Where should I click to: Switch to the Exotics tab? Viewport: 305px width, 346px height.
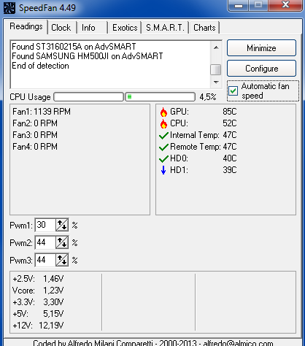[x=125, y=28]
